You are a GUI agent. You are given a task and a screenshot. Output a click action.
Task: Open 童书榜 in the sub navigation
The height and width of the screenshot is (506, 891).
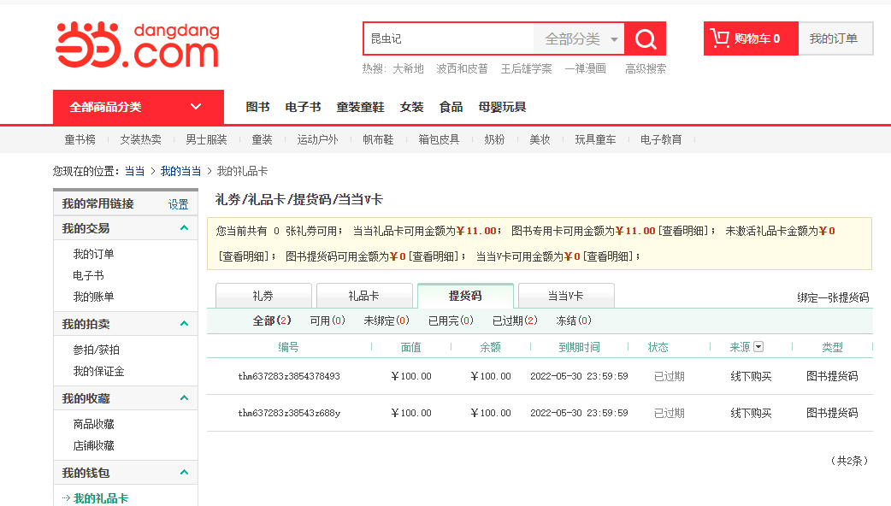(80, 139)
